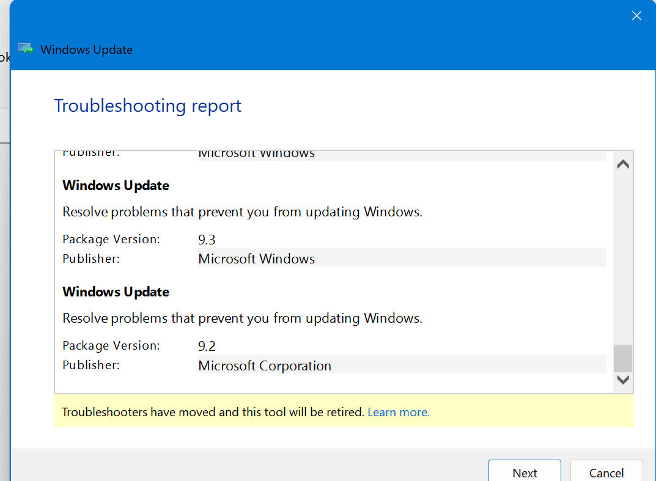Click Microsoft Windows publisher under version 9.3
Image resolution: width=656 pixels, height=481 pixels.
click(x=402, y=259)
